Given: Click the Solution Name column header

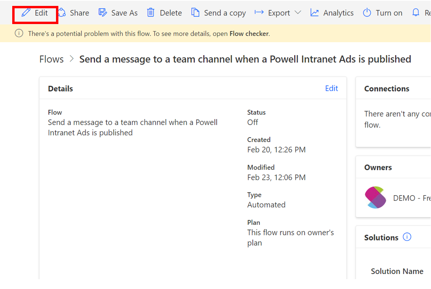Looking at the screenshot, I should (397, 271).
